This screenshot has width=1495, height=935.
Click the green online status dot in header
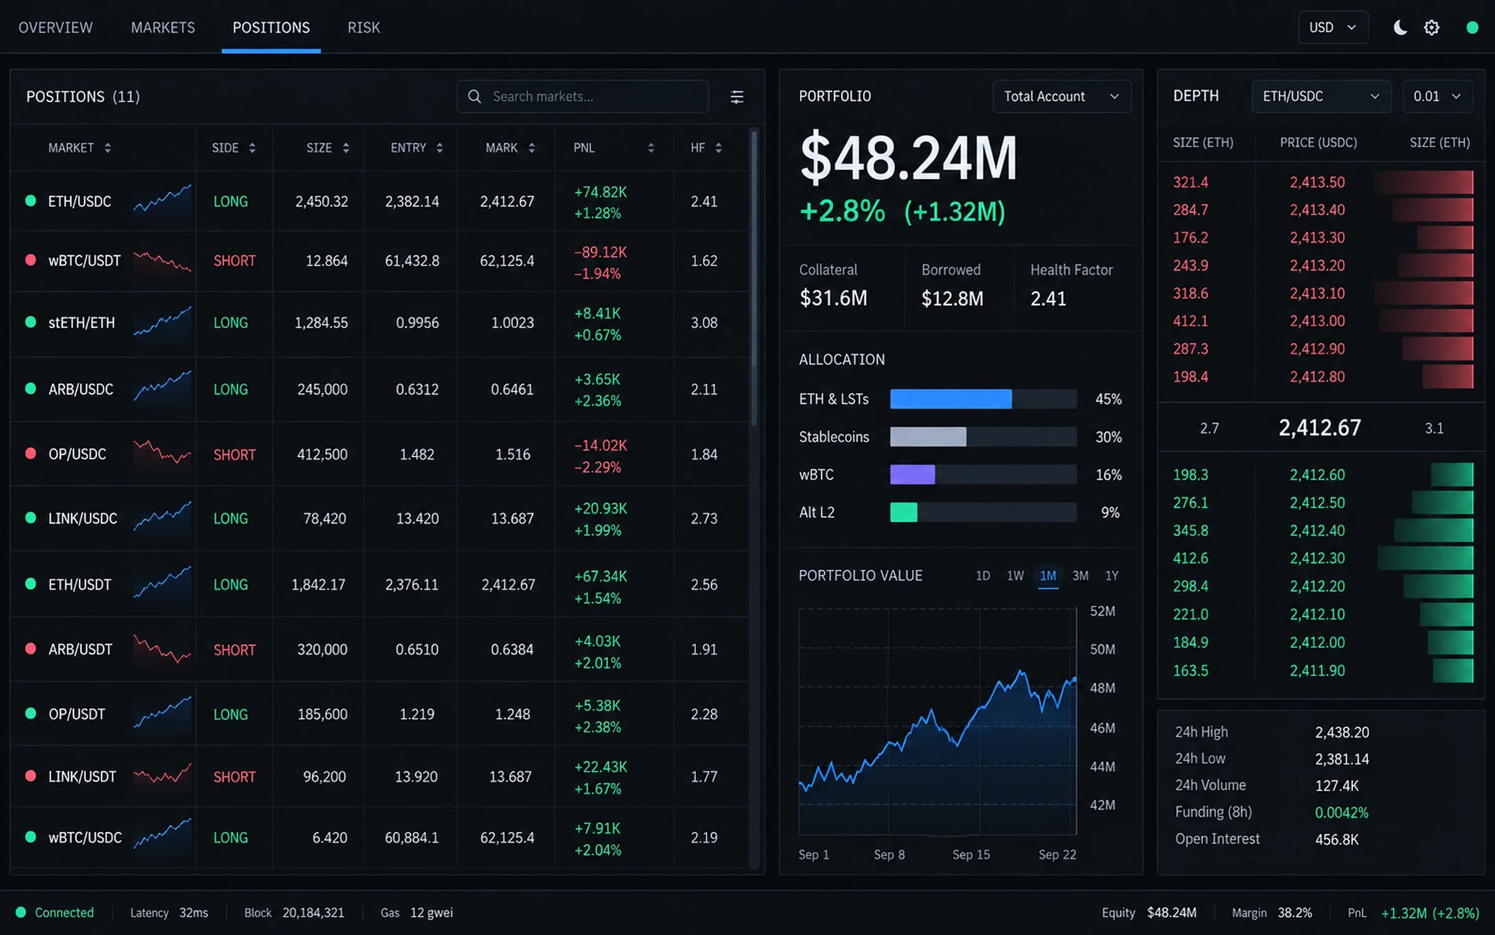click(1473, 27)
